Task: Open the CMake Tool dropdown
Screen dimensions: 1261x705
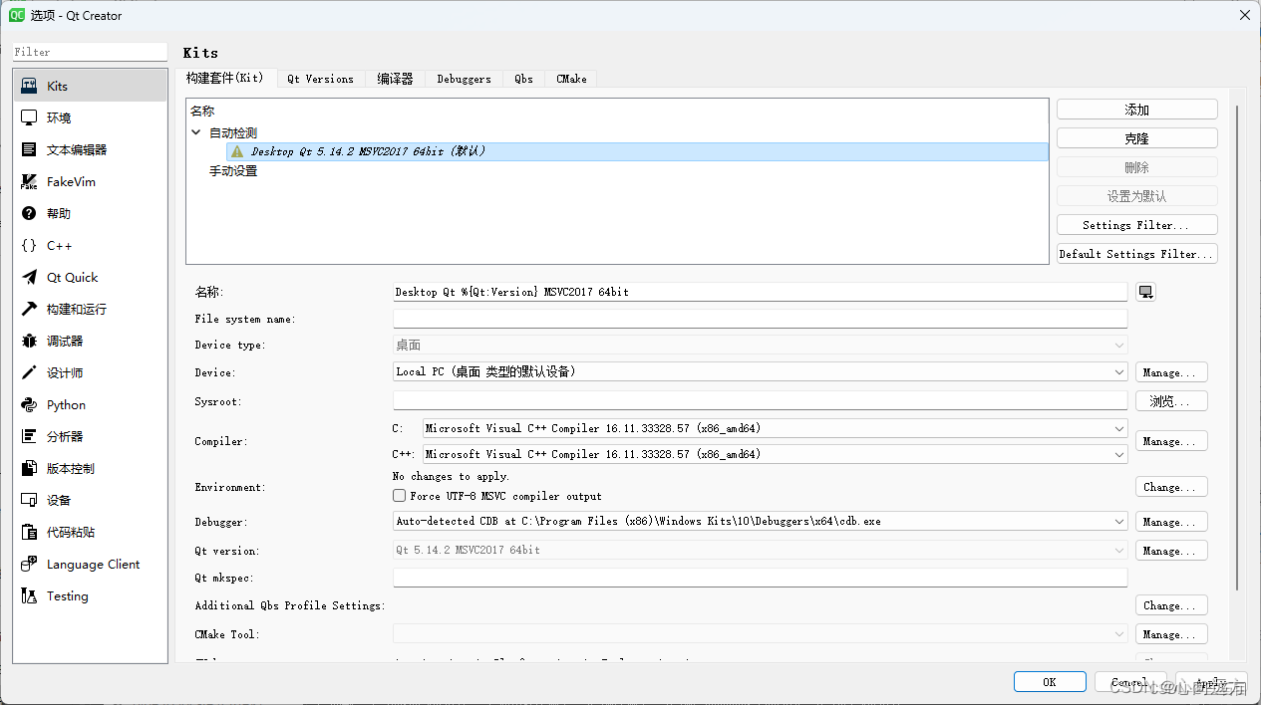Action: 761,633
